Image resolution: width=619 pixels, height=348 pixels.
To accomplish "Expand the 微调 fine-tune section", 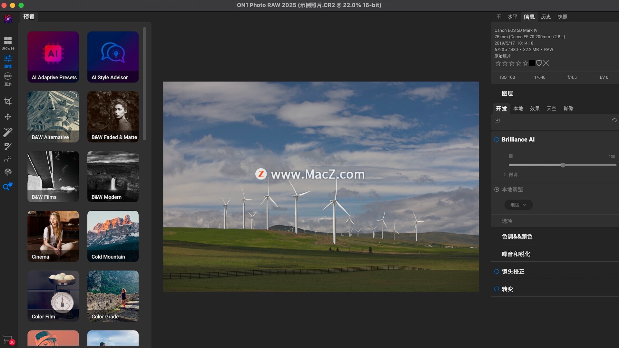I will pyautogui.click(x=510, y=175).
